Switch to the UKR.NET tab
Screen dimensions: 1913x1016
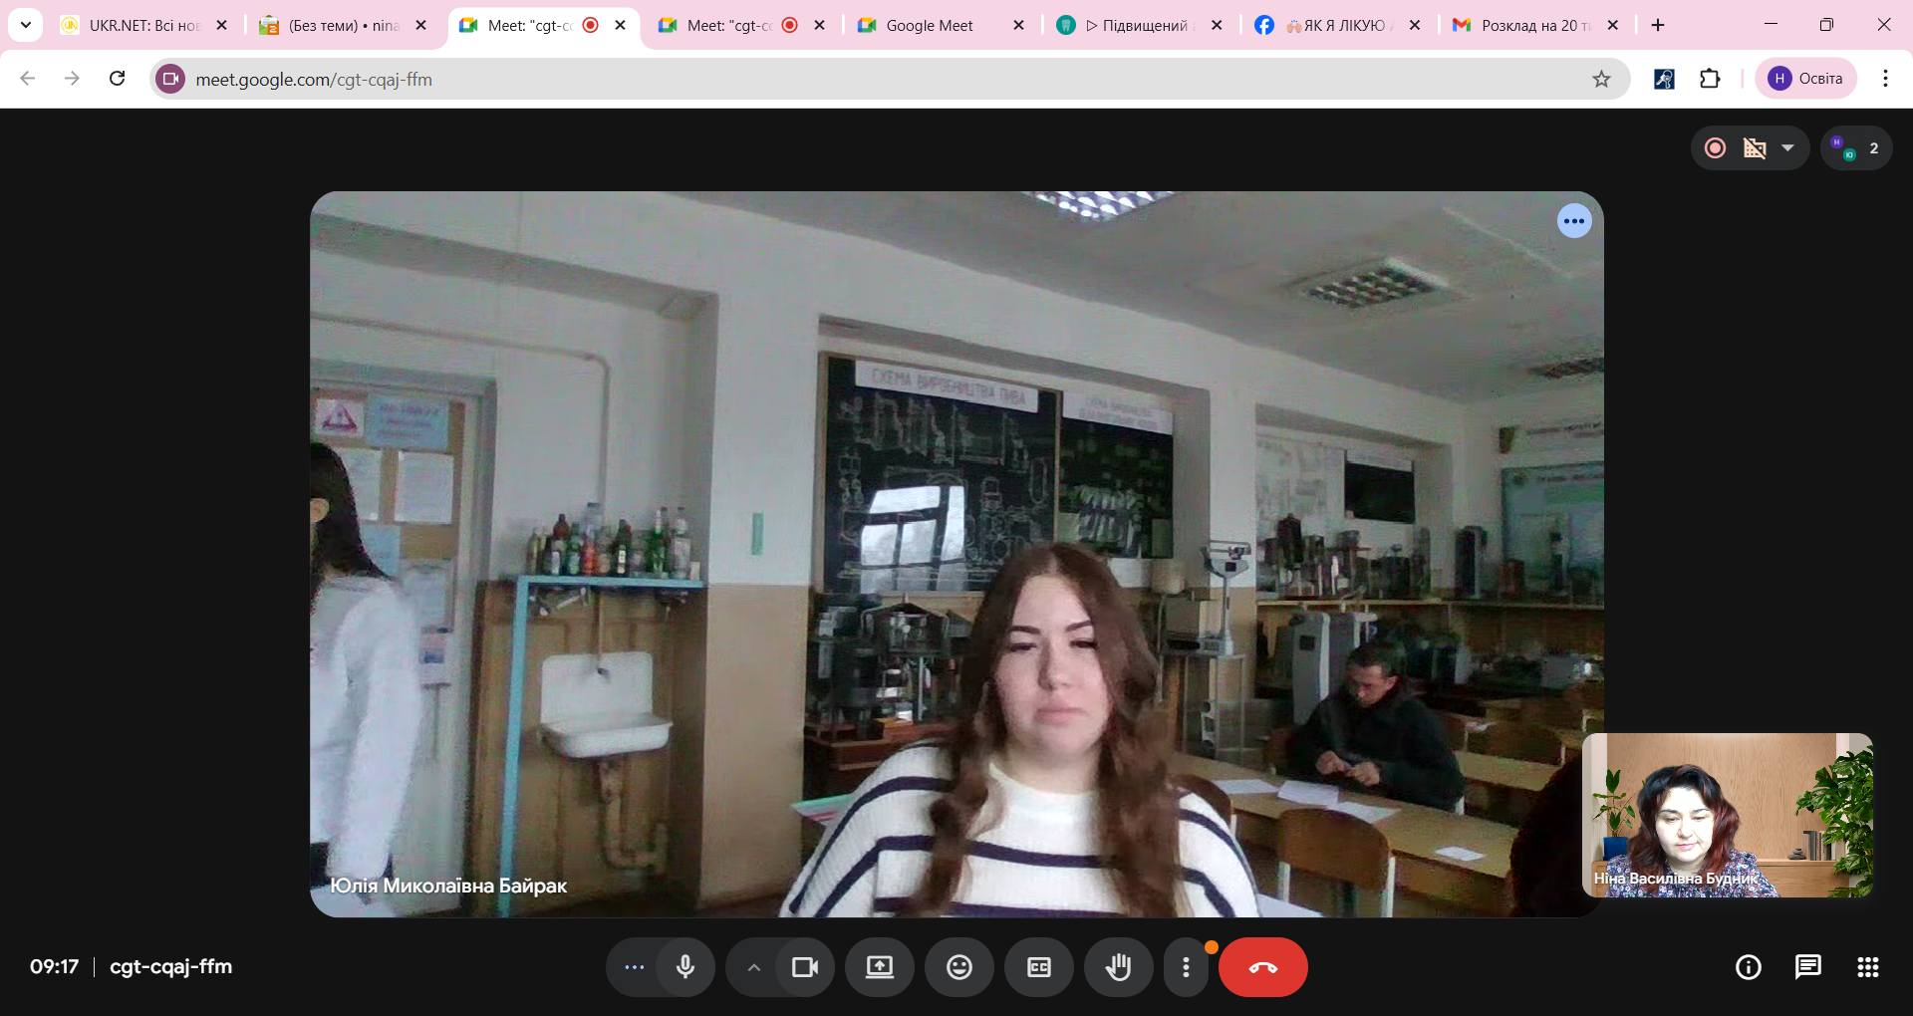point(143,26)
